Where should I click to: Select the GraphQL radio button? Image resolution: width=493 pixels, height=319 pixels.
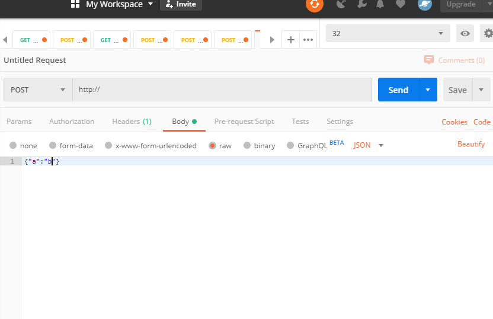tap(290, 145)
